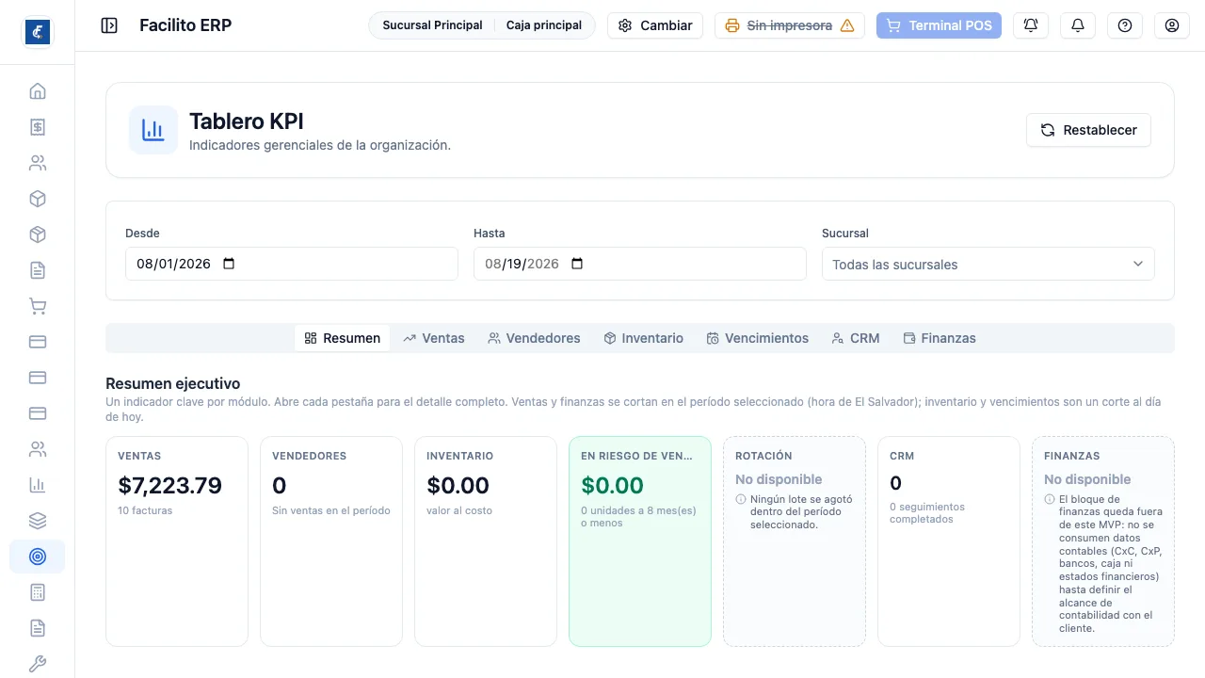
Task: Open the Vendedores tab
Action: click(534, 338)
